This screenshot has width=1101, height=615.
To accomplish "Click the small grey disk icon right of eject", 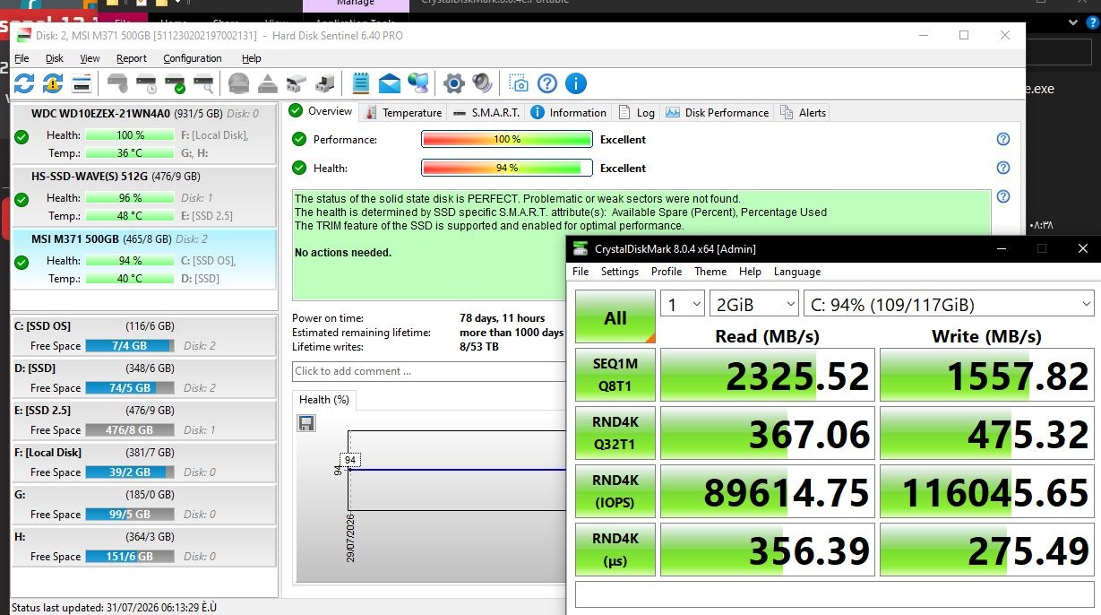I will click(x=297, y=84).
